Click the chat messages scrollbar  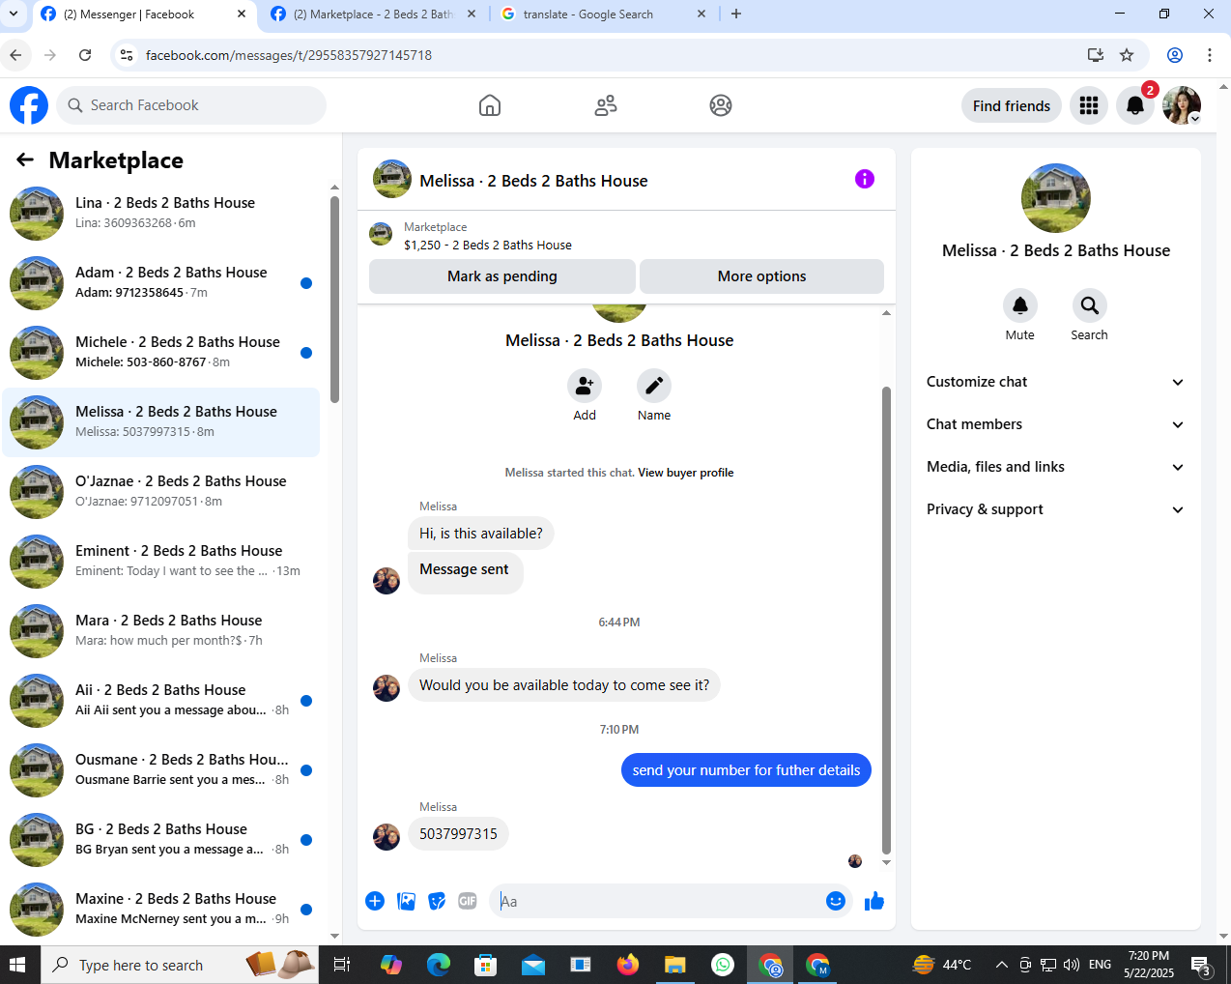[886, 619]
